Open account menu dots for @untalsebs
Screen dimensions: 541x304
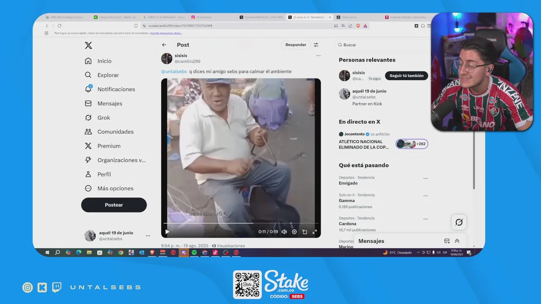point(148,236)
